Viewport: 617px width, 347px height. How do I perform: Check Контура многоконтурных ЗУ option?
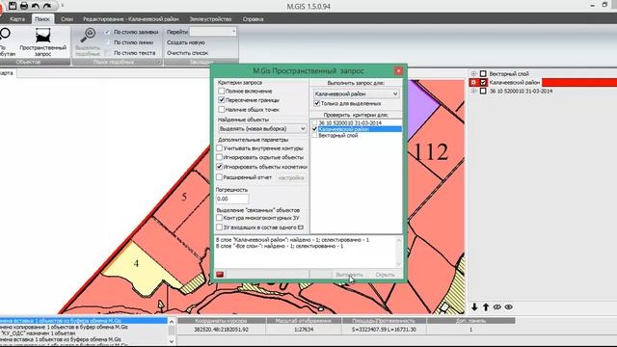220,218
